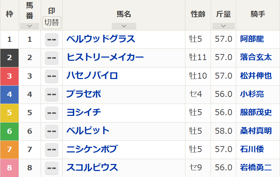Open horse page for ヒストリーメイカー
280x177 pixels.
point(105,57)
